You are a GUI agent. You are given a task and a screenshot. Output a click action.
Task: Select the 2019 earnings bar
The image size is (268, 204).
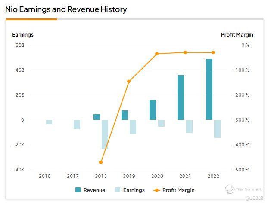pyautogui.click(x=133, y=127)
